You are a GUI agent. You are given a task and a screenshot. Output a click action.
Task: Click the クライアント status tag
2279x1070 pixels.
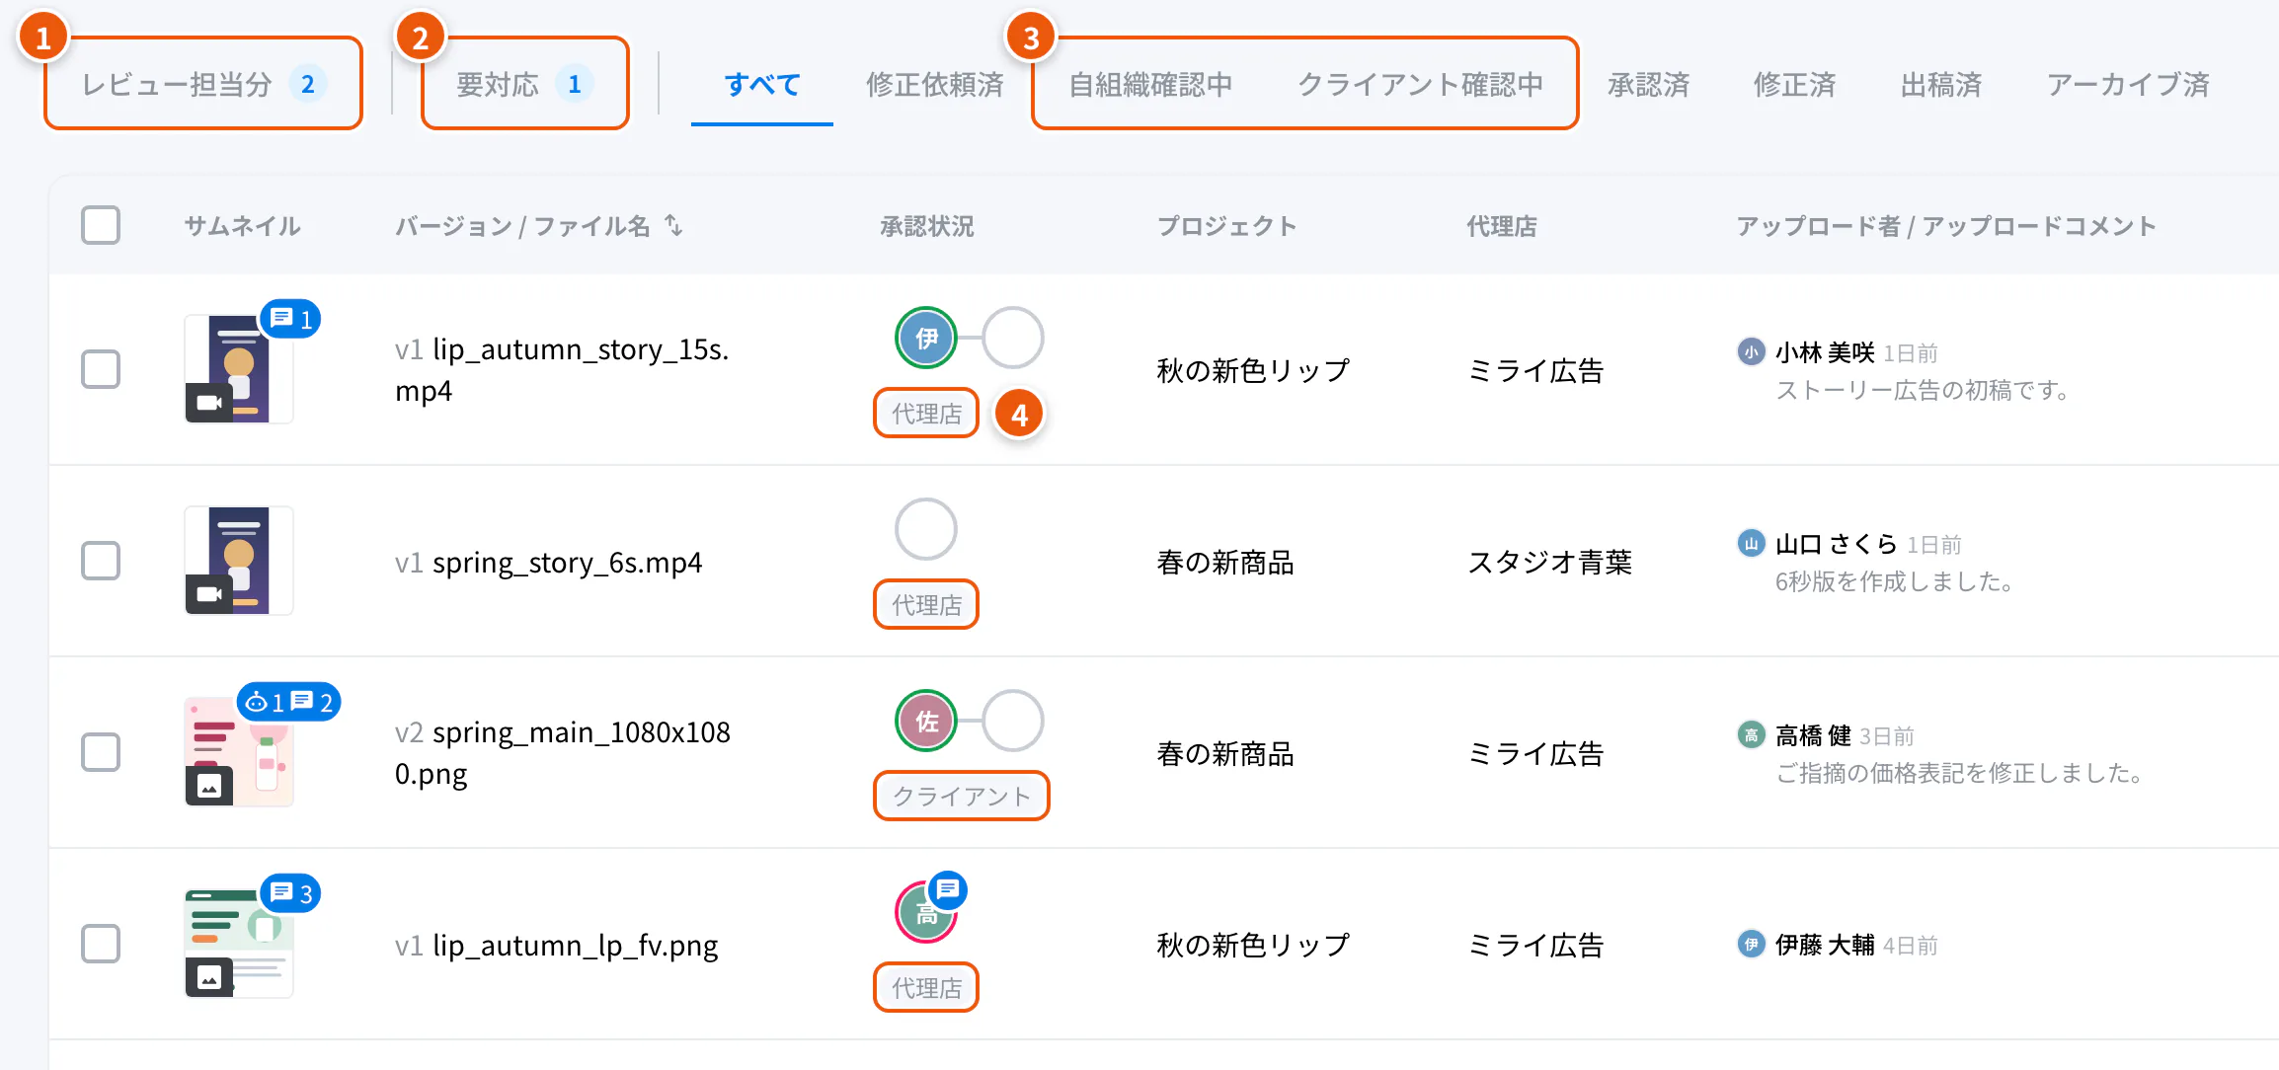tap(962, 796)
